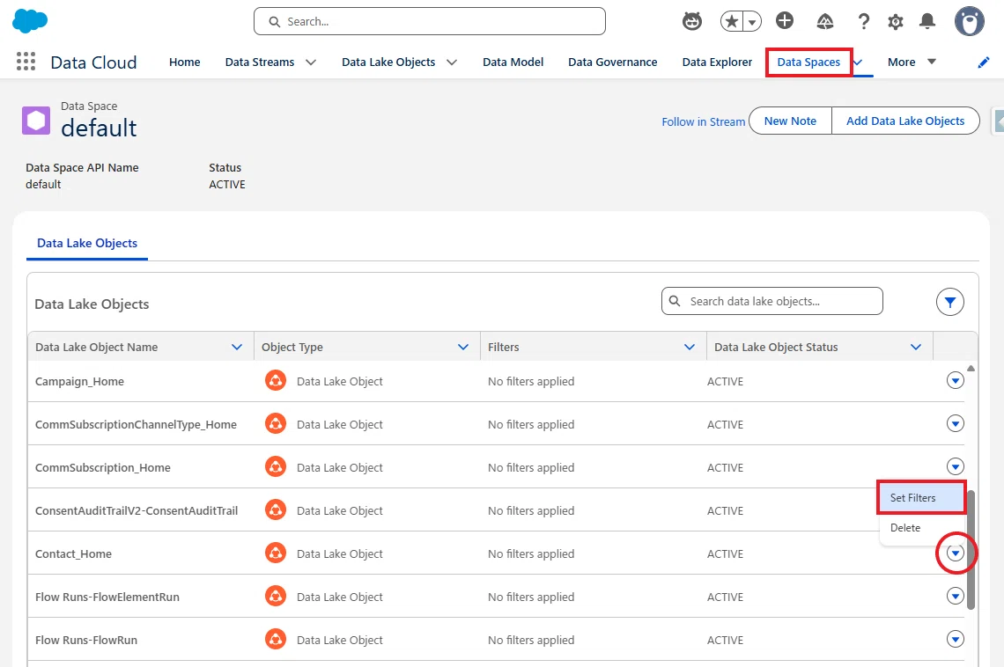Click the table vertical scrollbar thumb

pyautogui.click(x=971, y=550)
